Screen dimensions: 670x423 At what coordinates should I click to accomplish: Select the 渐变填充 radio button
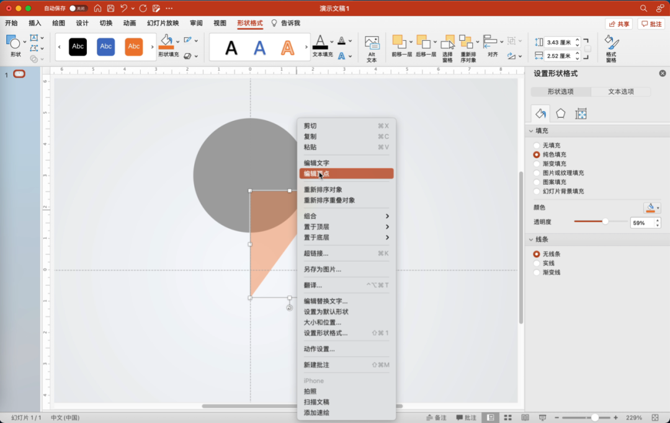point(537,164)
